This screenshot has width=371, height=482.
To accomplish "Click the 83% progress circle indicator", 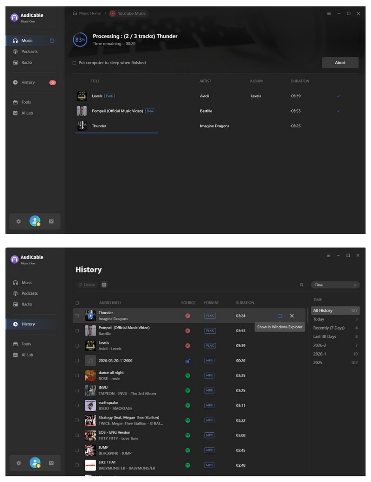I will point(79,40).
